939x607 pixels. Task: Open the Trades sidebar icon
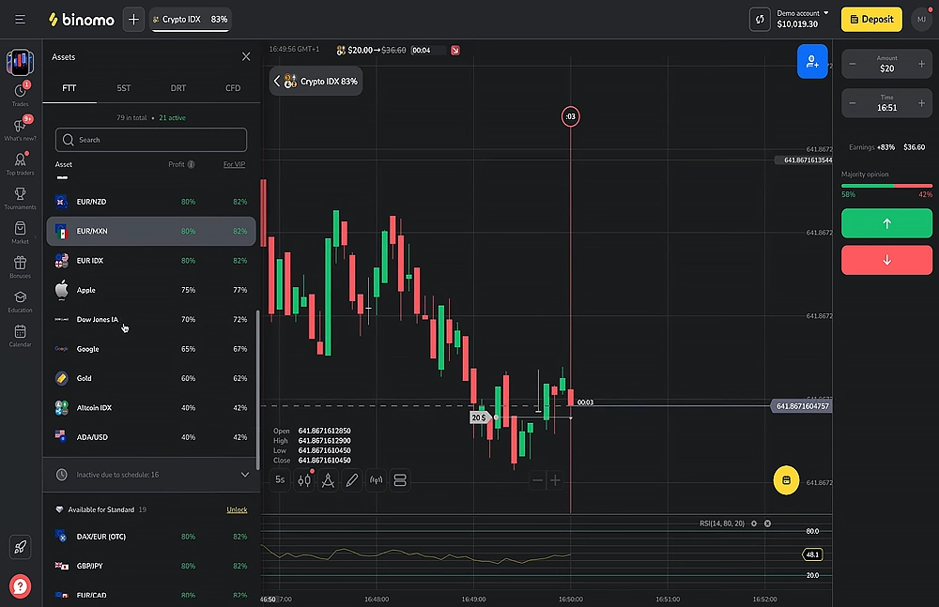21,91
